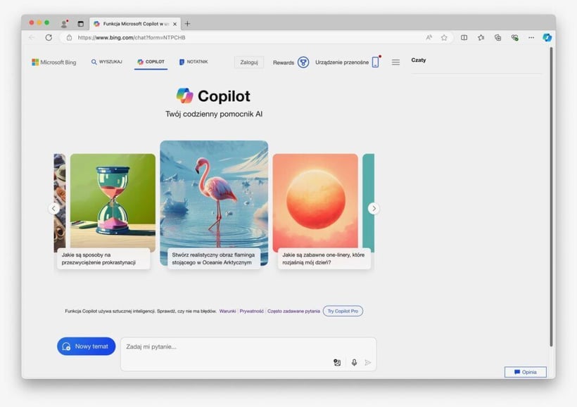Image resolution: width=577 pixels, height=407 pixels.
Task: Open Browser essentials heart icon
Action: point(515,37)
